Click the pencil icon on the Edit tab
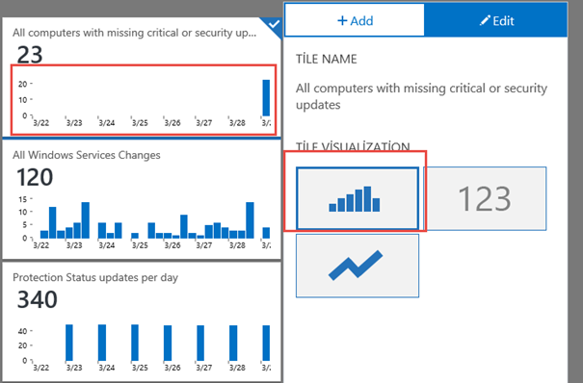Screen dimensions: 583x383 485,21
